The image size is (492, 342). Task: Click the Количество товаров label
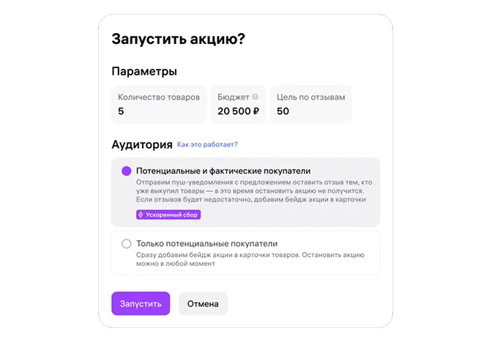[x=159, y=97]
